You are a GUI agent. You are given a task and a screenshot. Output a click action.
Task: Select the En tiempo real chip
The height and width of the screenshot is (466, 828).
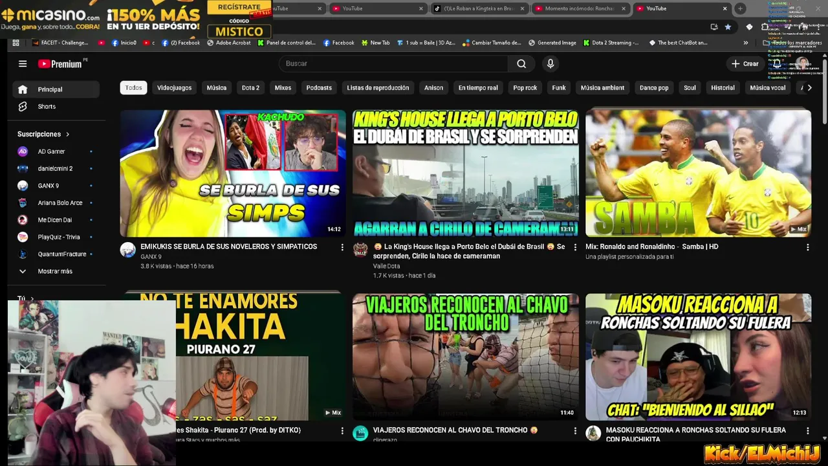point(478,87)
